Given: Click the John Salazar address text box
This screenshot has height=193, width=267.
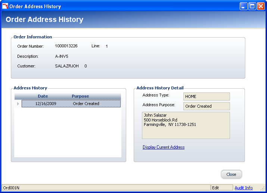Looking at the screenshot, I should (x=186, y=125).
